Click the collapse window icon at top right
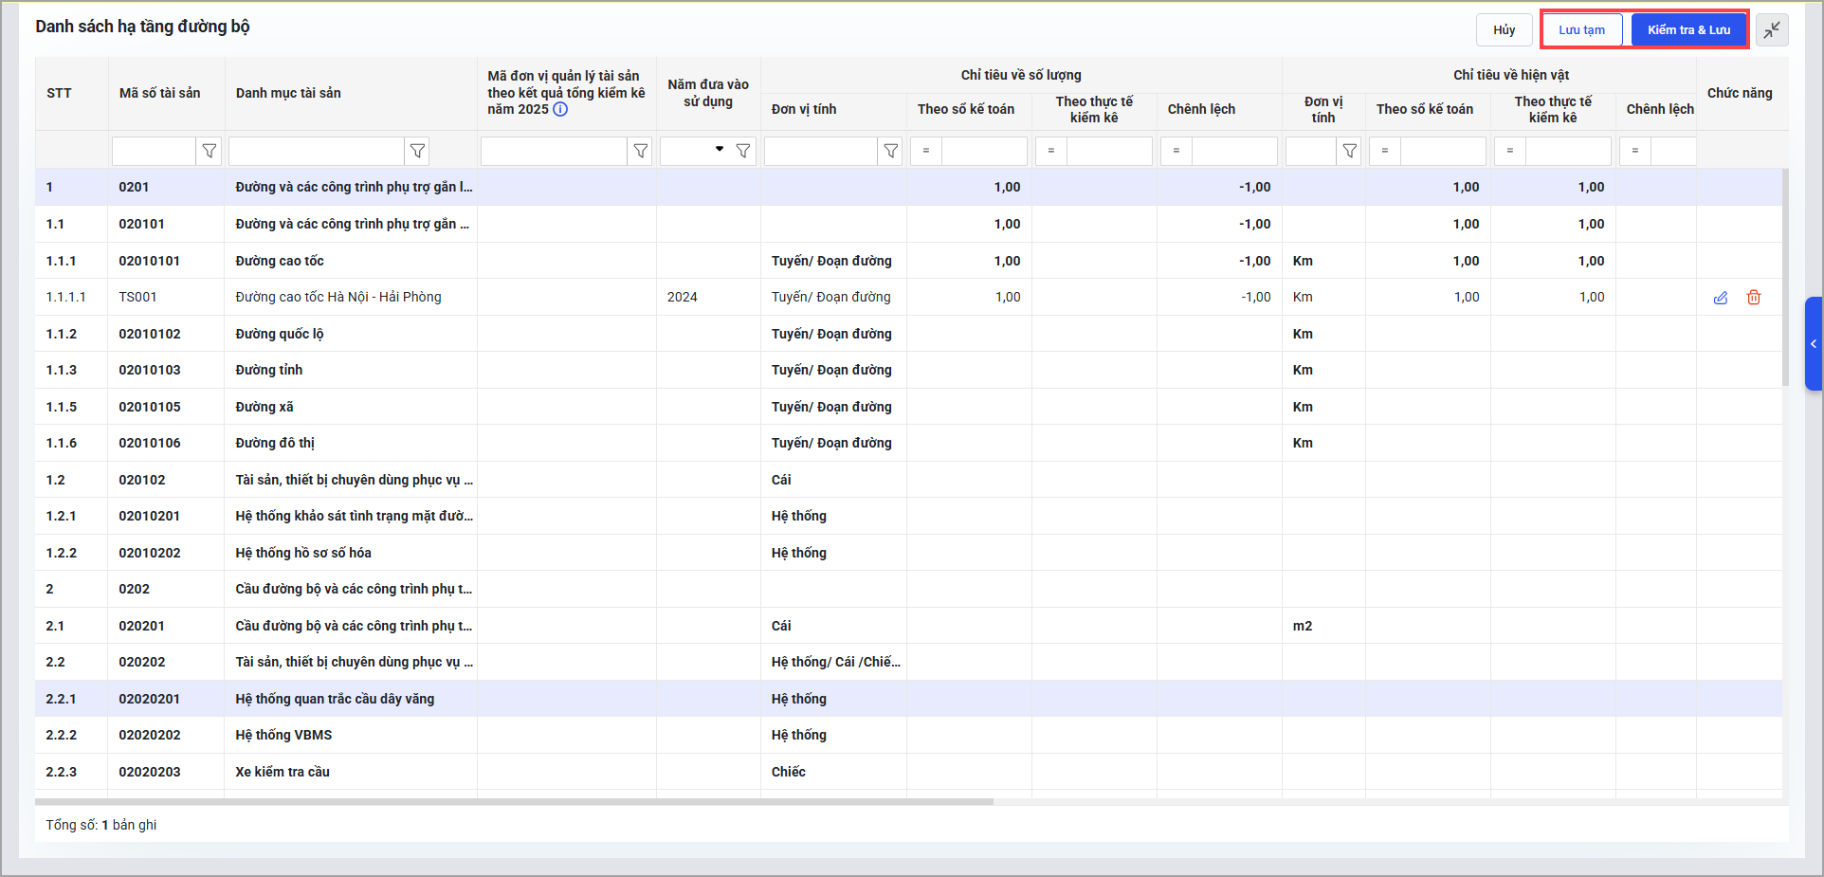Image resolution: width=1824 pixels, height=877 pixels. [x=1771, y=30]
